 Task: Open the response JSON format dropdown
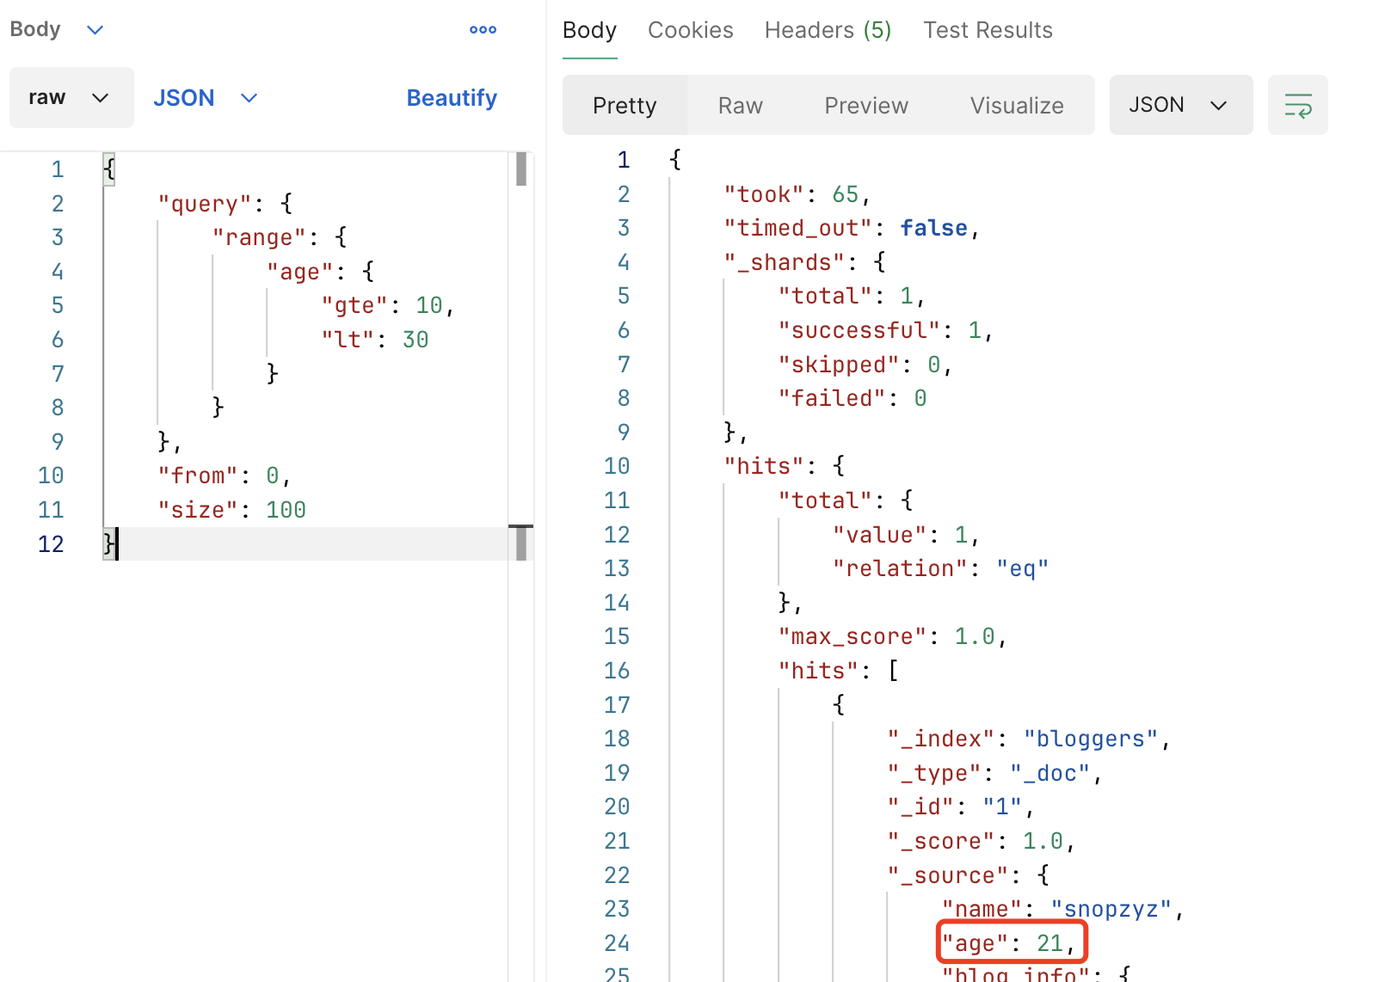(x=1180, y=105)
